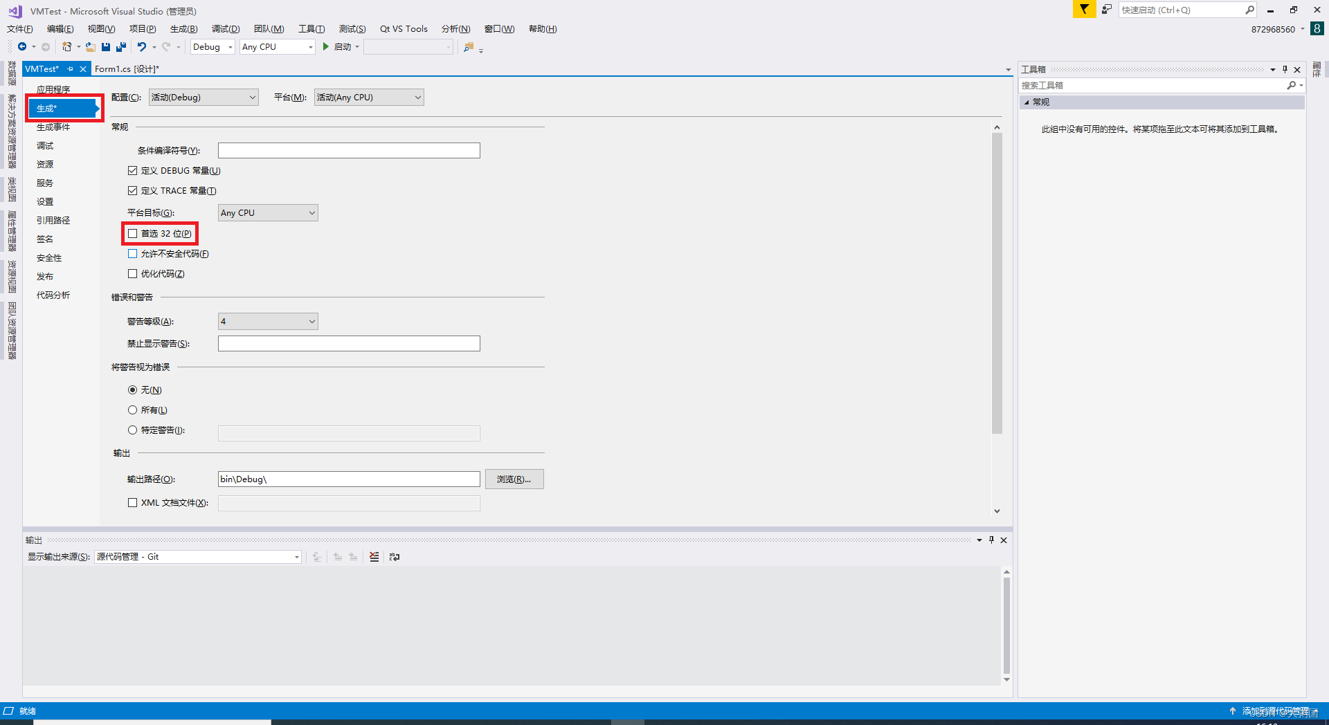Open the Debug solution configuration dropdown in toolbar

(213, 46)
